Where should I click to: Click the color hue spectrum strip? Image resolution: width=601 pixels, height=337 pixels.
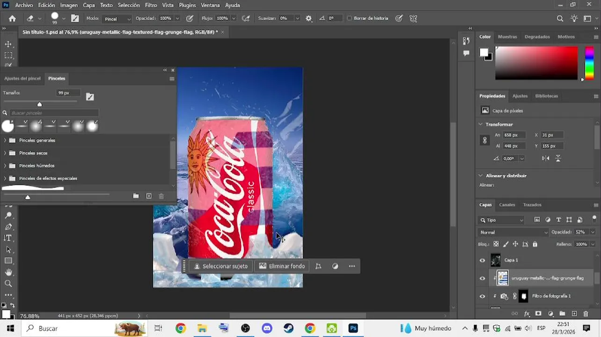pyautogui.click(x=589, y=62)
